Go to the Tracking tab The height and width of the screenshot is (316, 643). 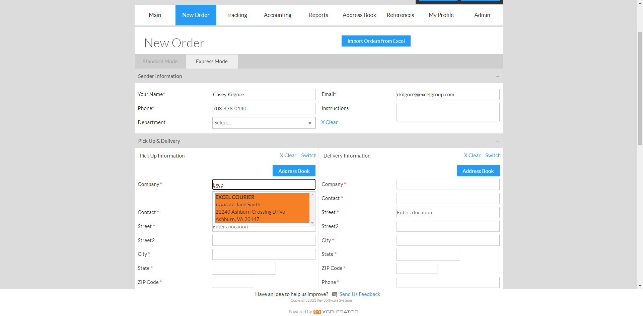(x=237, y=15)
